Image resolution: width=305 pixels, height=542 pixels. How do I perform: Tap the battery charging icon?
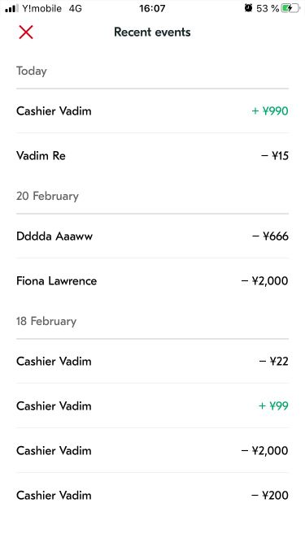point(290,8)
